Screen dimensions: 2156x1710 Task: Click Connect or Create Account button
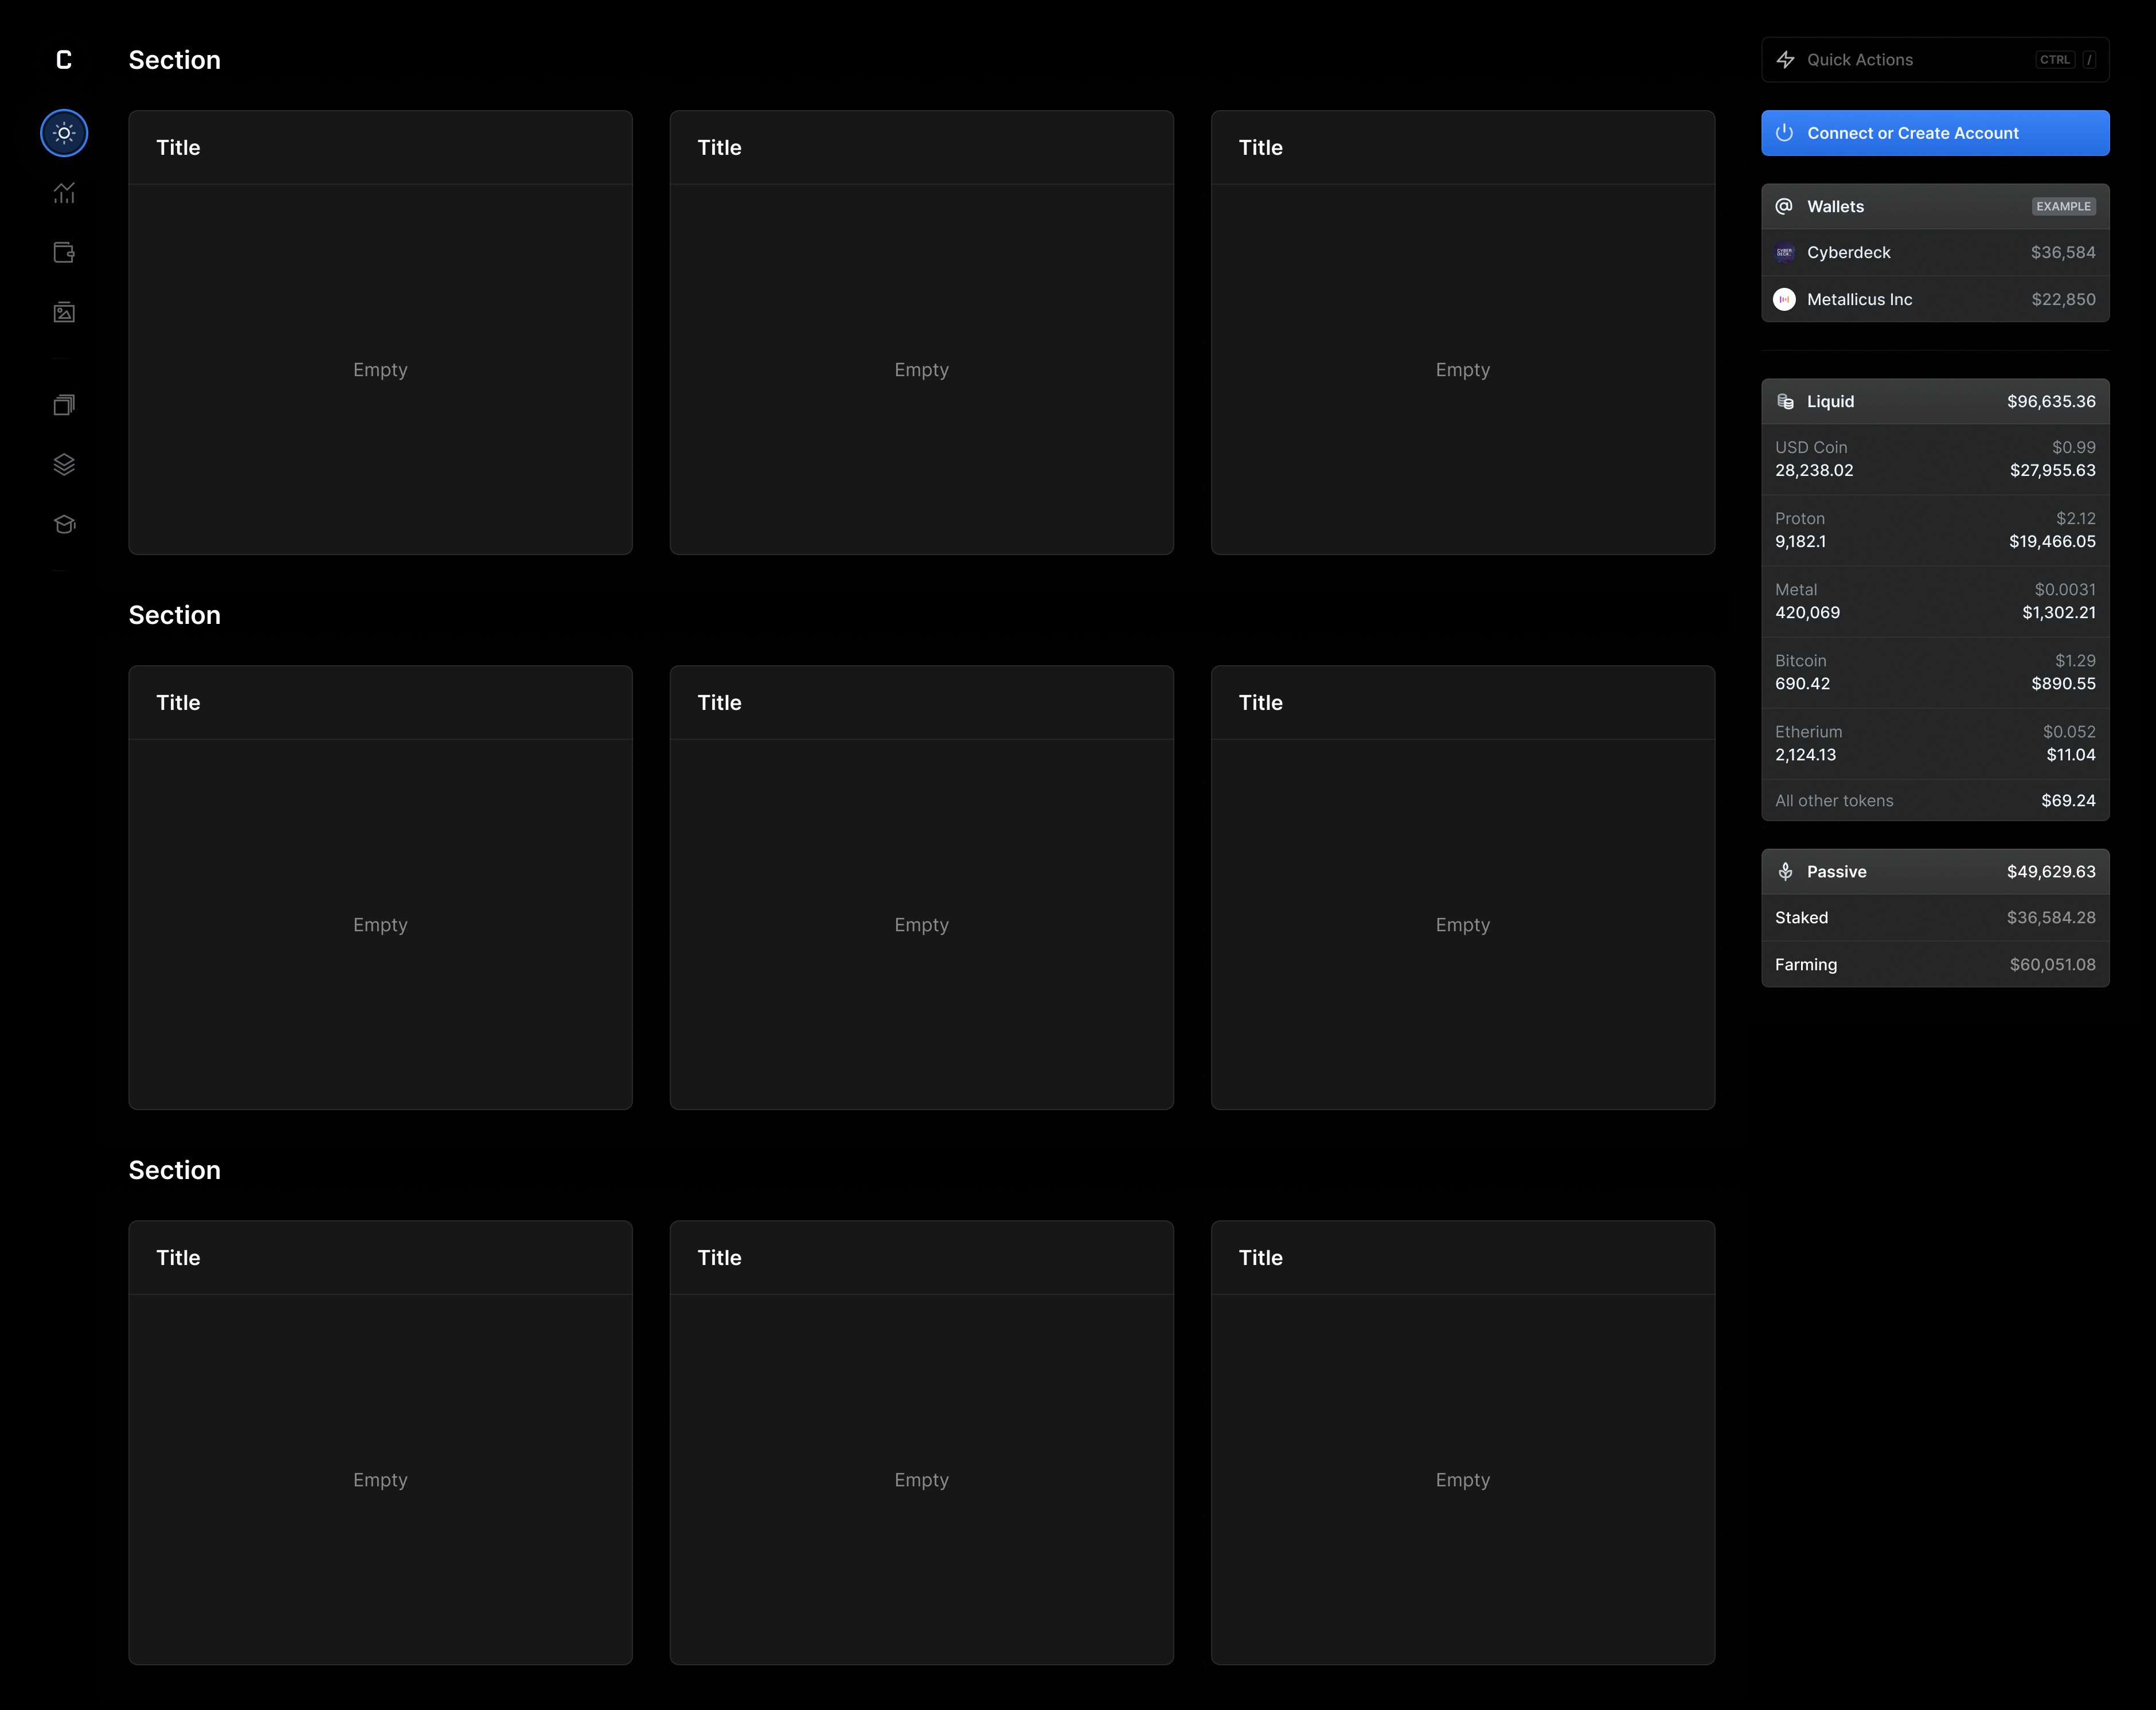coord(1935,133)
